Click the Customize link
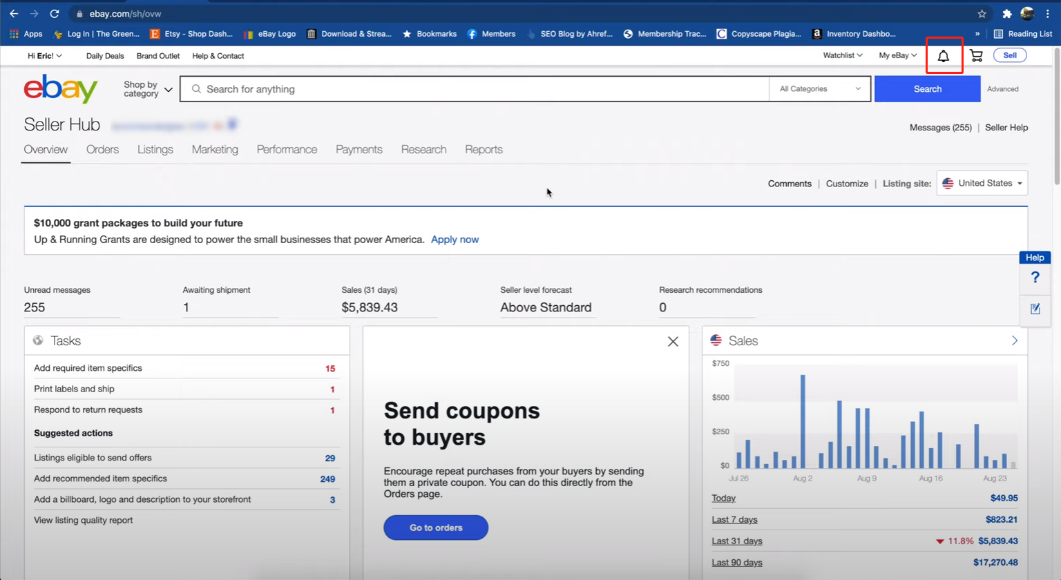 pos(847,184)
